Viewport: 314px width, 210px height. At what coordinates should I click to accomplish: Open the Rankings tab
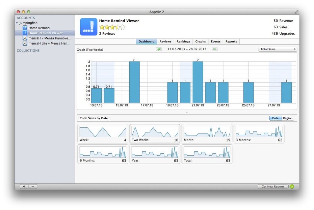[x=183, y=41]
